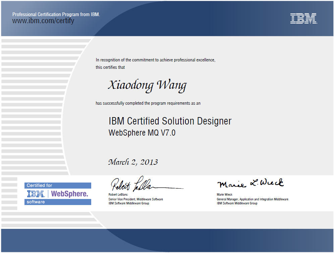Click 'has successfully completed the program requirements' text
This screenshot has width=335, height=253.
click(148, 103)
